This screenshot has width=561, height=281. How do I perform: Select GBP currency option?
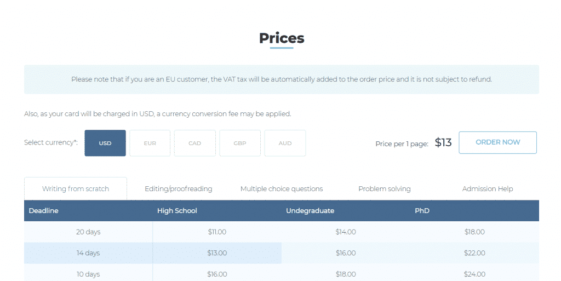240,143
